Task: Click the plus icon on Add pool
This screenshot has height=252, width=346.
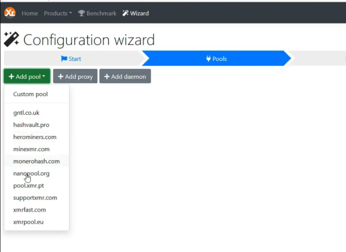Action: [11, 77]
